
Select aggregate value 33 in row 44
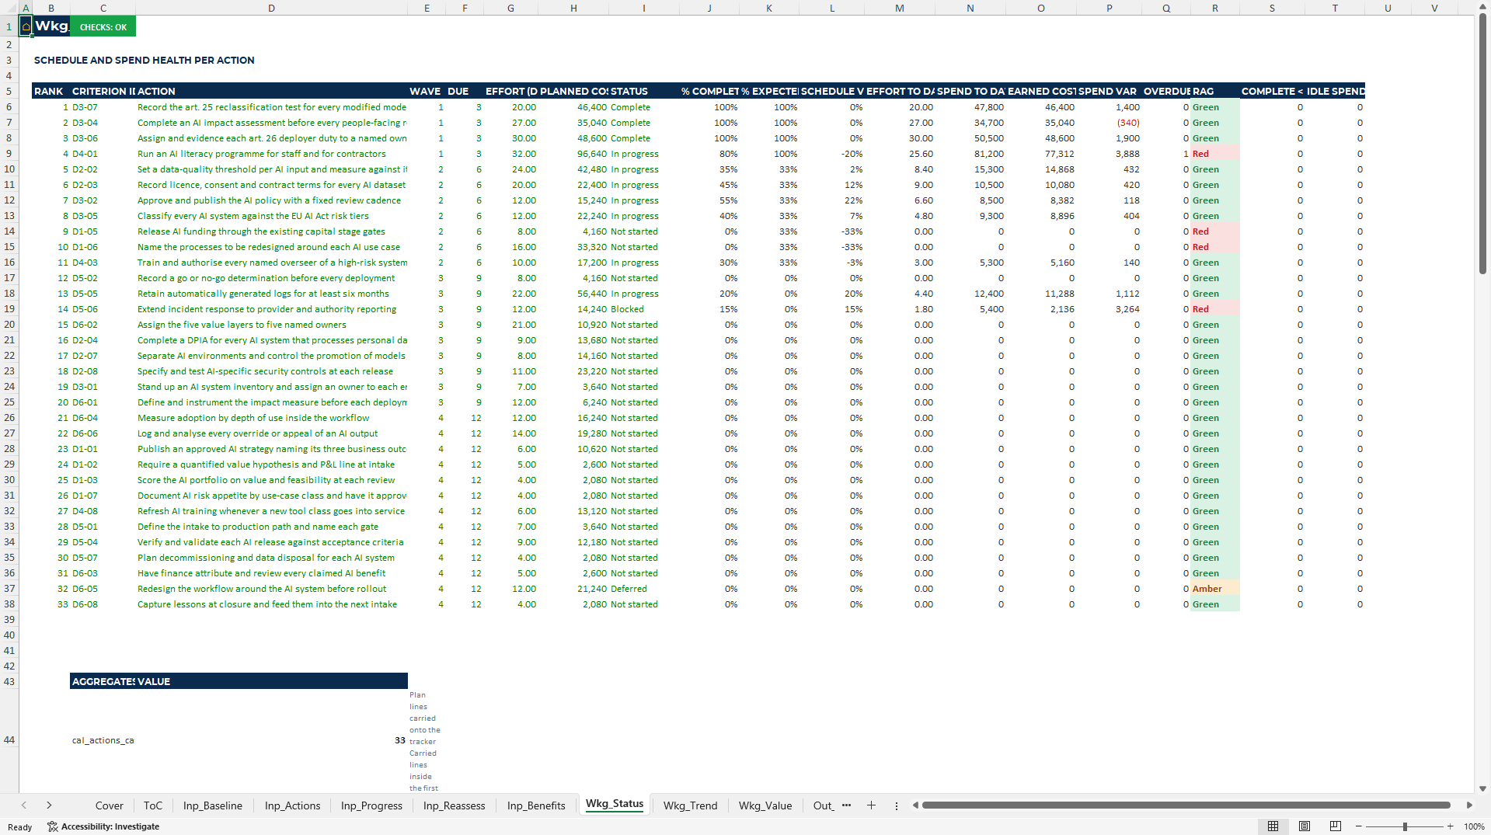[x=271, y=740]
